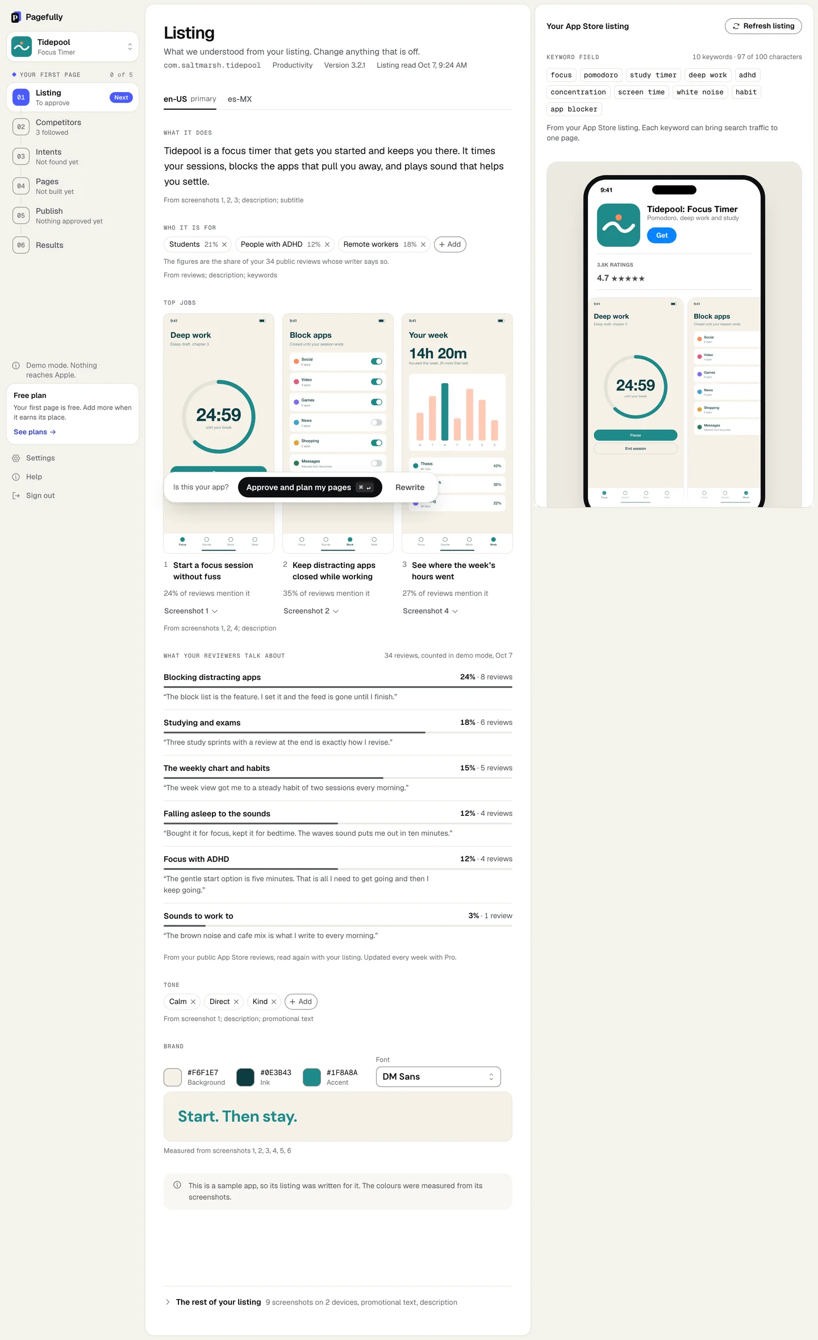The image size is (818, 1340).
Task: Remove the Calm tone chip
Action: point(193,1002)
